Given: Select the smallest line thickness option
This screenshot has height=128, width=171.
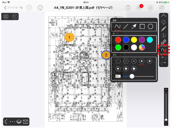Looking at the screenshot, I should pyautogui.click(x=118, y=61).
